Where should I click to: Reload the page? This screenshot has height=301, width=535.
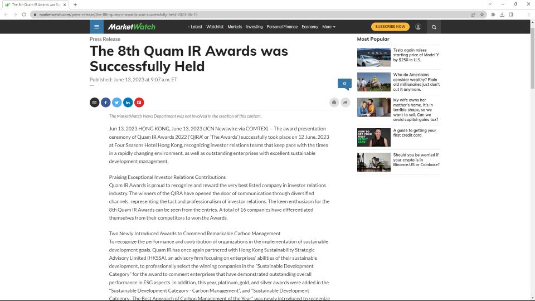(x=24, y=14)
